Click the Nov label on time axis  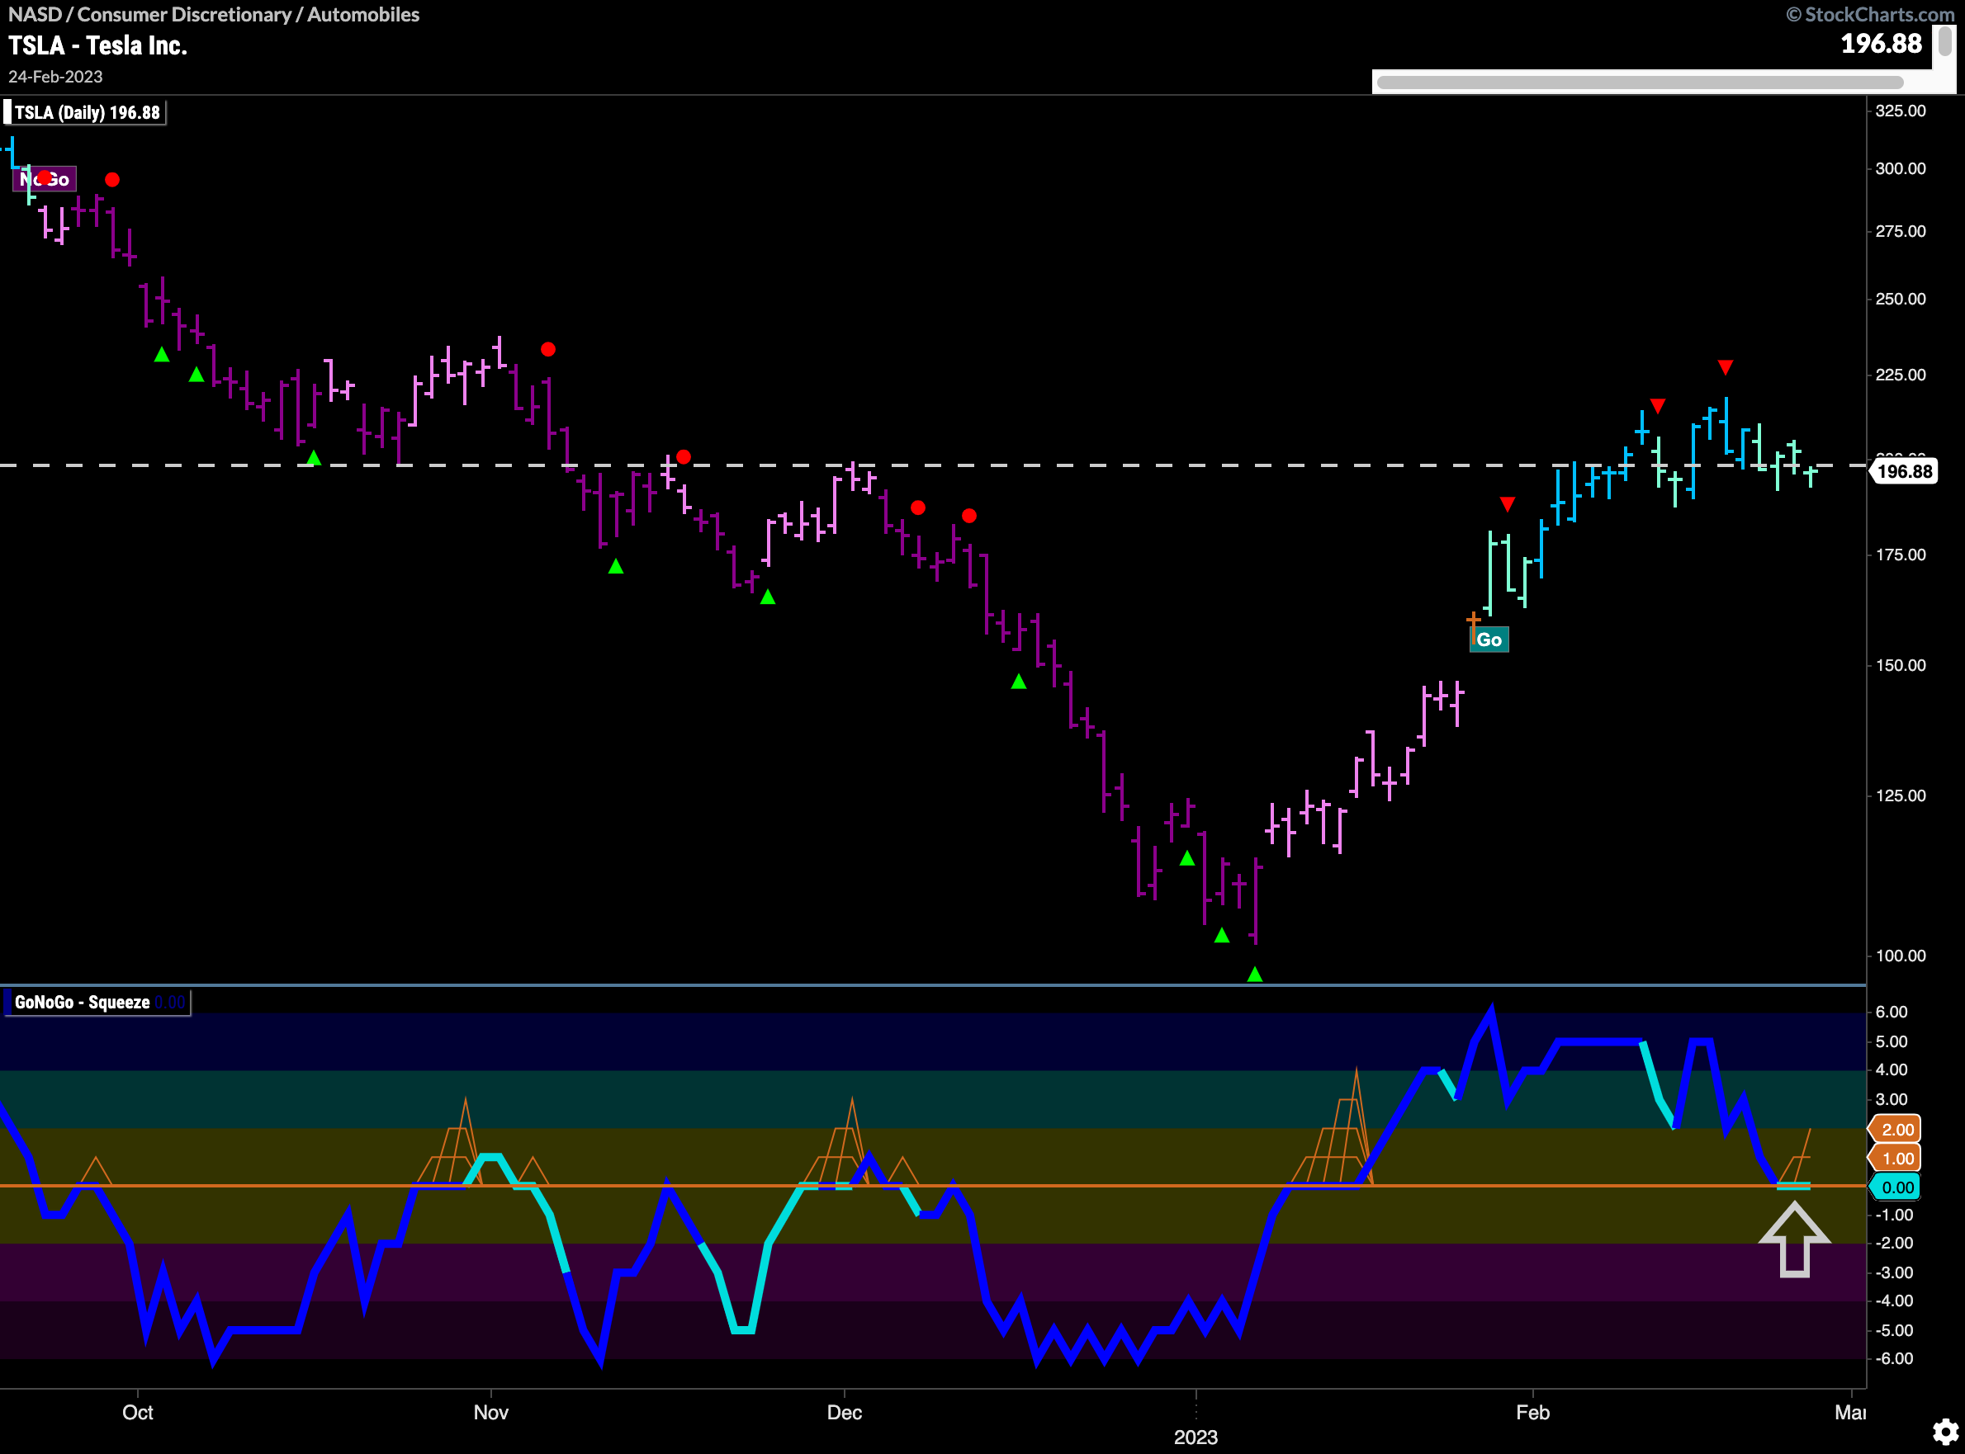coord(490,1412)
